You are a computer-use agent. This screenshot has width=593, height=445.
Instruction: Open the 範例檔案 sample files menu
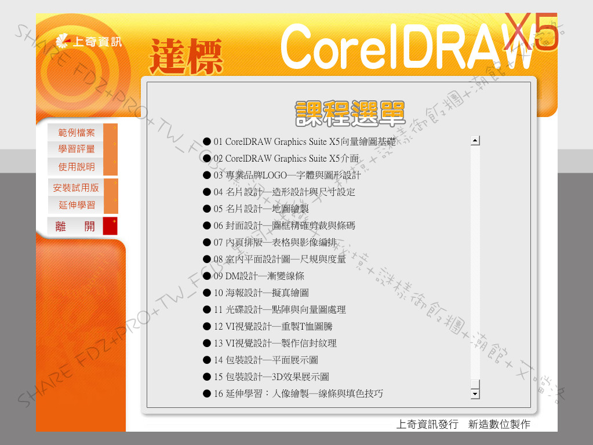[76, 133]
